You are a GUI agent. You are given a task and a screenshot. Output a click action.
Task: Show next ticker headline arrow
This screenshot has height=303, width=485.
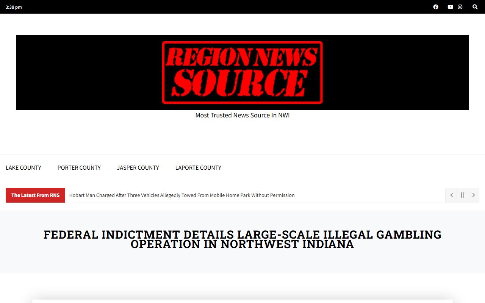click(x=474, y=195)
